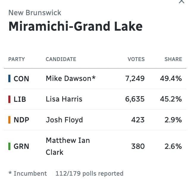Select the SHARE column header
Screen dimensions: 192x181
pyautogui.click(x=173, y=59)
